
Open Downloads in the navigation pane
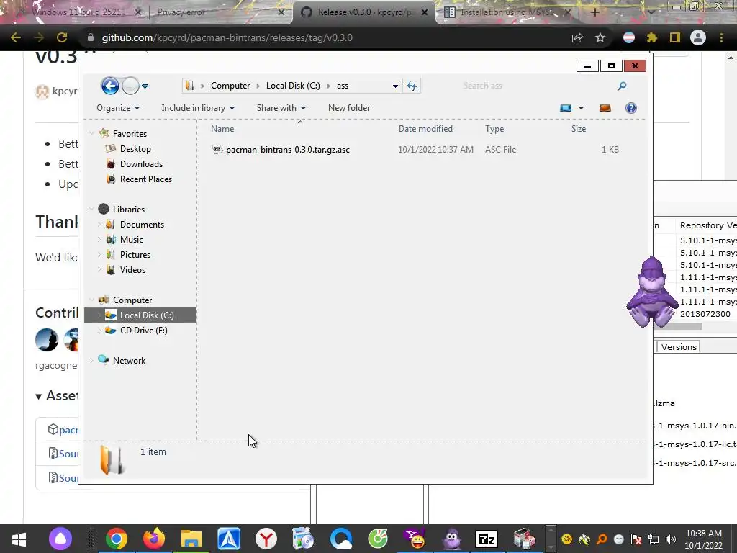click(x=141, y=164)
